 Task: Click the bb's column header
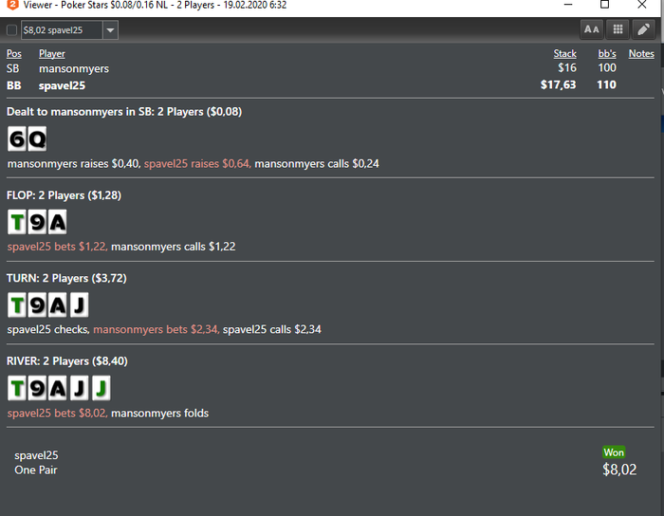tap(607, 54)
